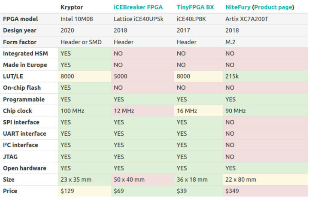
Task: Click the Integrated HSM row label
Action: pos(25,53)
